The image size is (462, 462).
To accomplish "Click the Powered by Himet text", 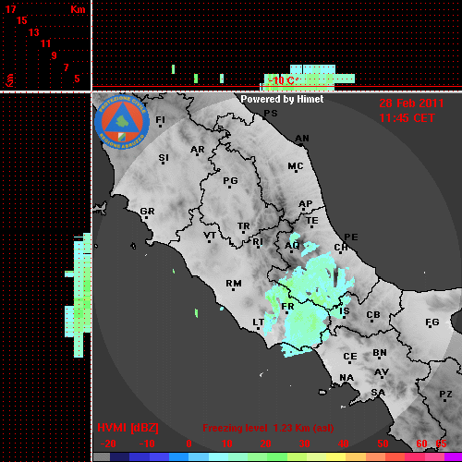I will [282, 99].
